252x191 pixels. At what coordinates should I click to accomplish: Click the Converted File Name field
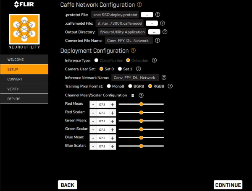[x=129, y=41]
